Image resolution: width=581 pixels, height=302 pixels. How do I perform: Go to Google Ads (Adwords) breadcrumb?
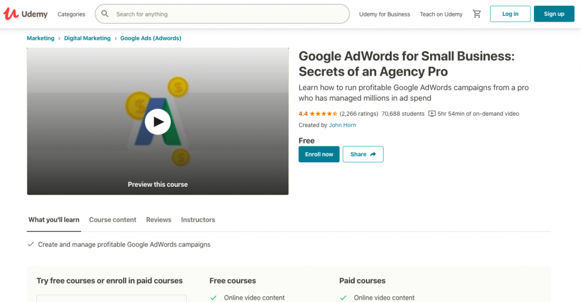151,38
